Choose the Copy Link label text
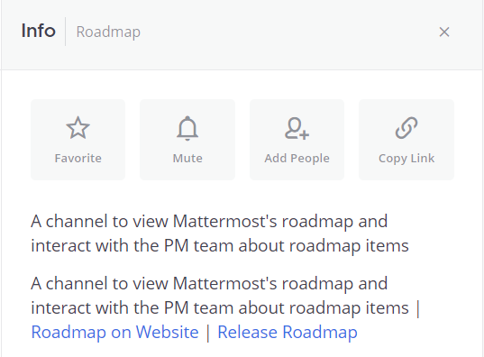The height and width of the screenshot is (357, 484). click(406, 159)
